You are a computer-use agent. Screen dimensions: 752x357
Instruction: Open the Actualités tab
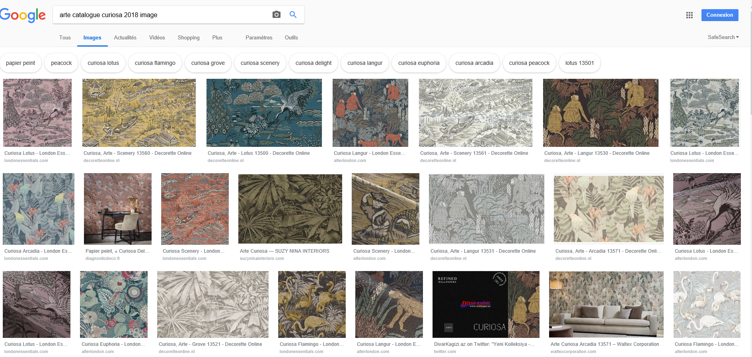pyautogui.click(x=125, y=38)
